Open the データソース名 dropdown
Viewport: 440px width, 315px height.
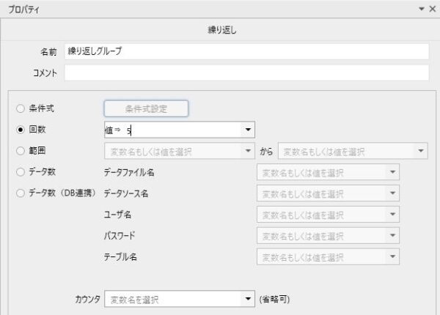point(393,194)
